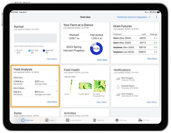
Task: Open the Hybrid Splits field thumbnail
Action: [x=85, y=86]
